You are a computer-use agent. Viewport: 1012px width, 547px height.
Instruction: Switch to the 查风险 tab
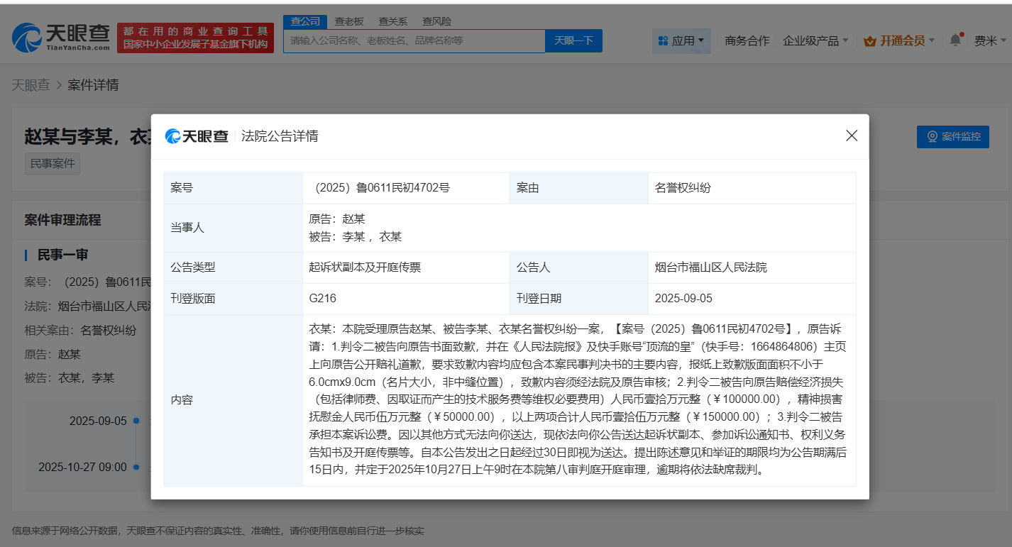[436, 21]
